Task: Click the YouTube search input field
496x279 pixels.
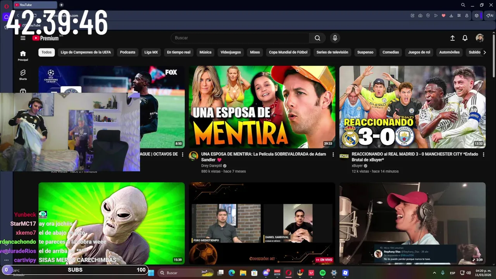Action: [240, 38]
